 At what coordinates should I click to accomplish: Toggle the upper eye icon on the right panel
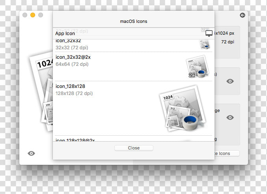[x=230, y=81]
